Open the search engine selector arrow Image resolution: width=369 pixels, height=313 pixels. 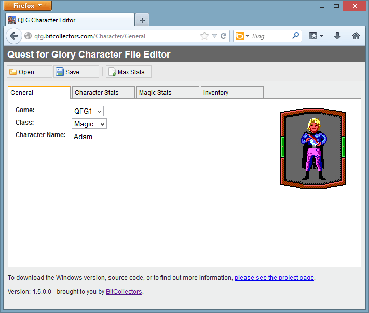point(247,36)
